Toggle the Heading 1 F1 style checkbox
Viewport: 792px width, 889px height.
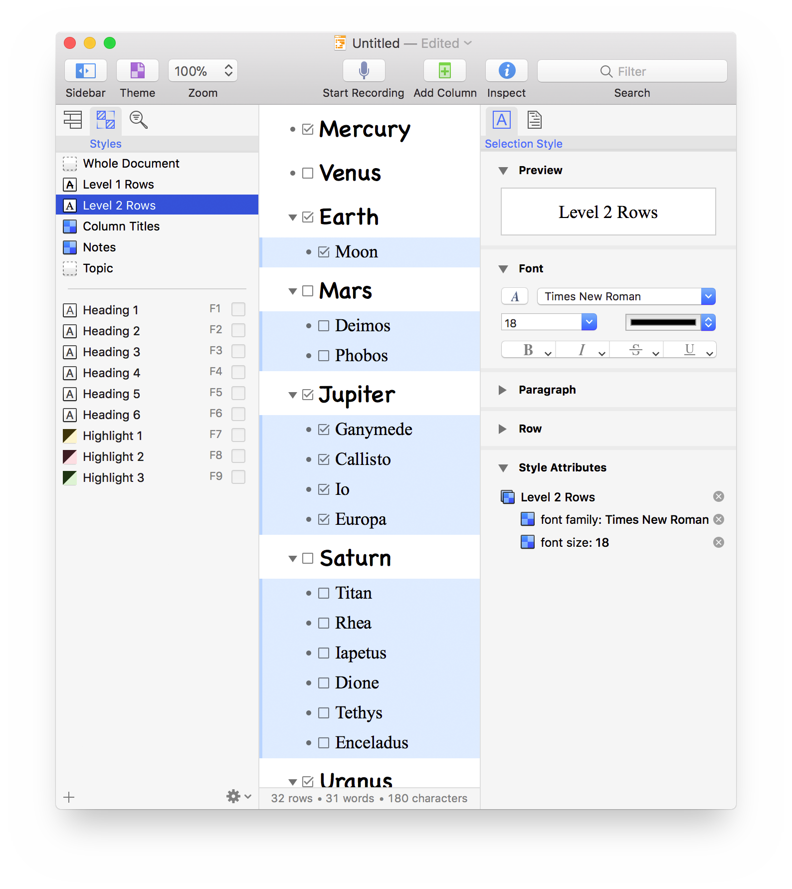point(238,309)
